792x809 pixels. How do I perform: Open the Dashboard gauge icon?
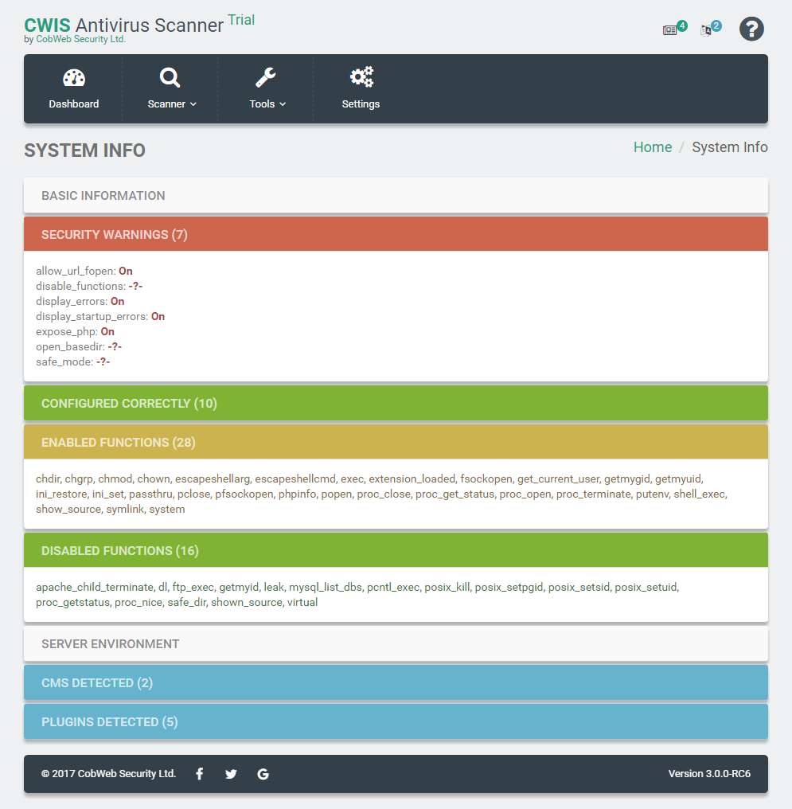click(x=74, y=78)
